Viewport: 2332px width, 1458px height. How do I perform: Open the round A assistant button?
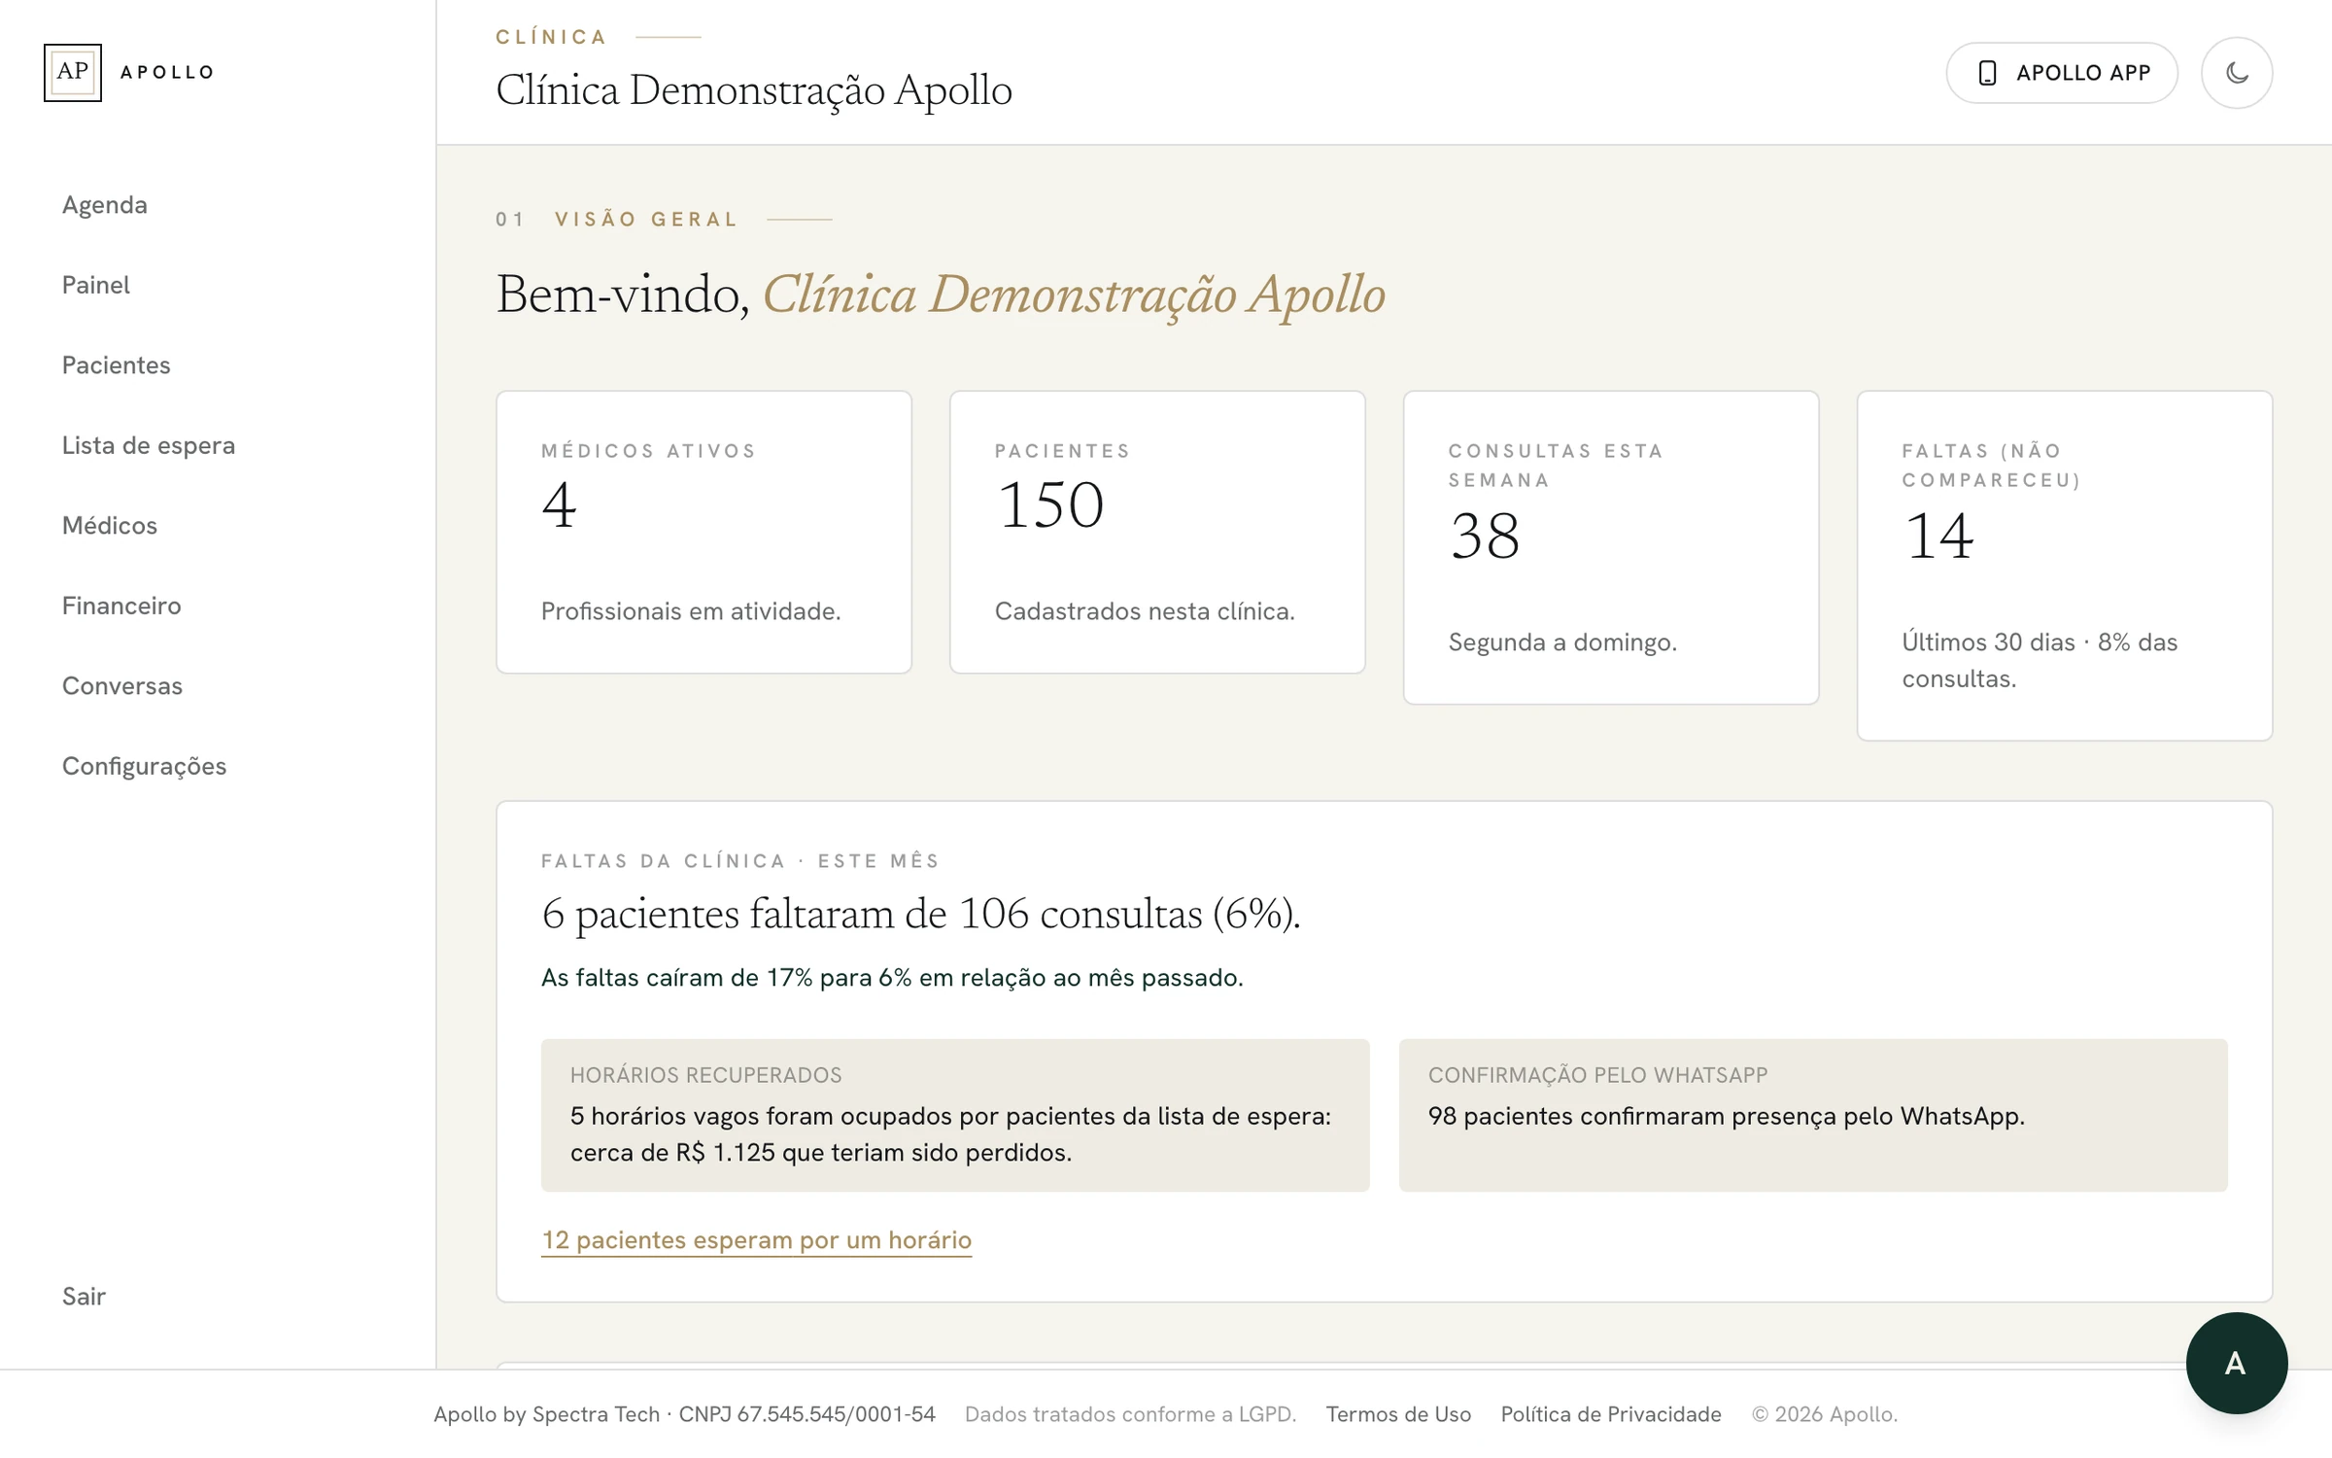coord(2236,1363)
